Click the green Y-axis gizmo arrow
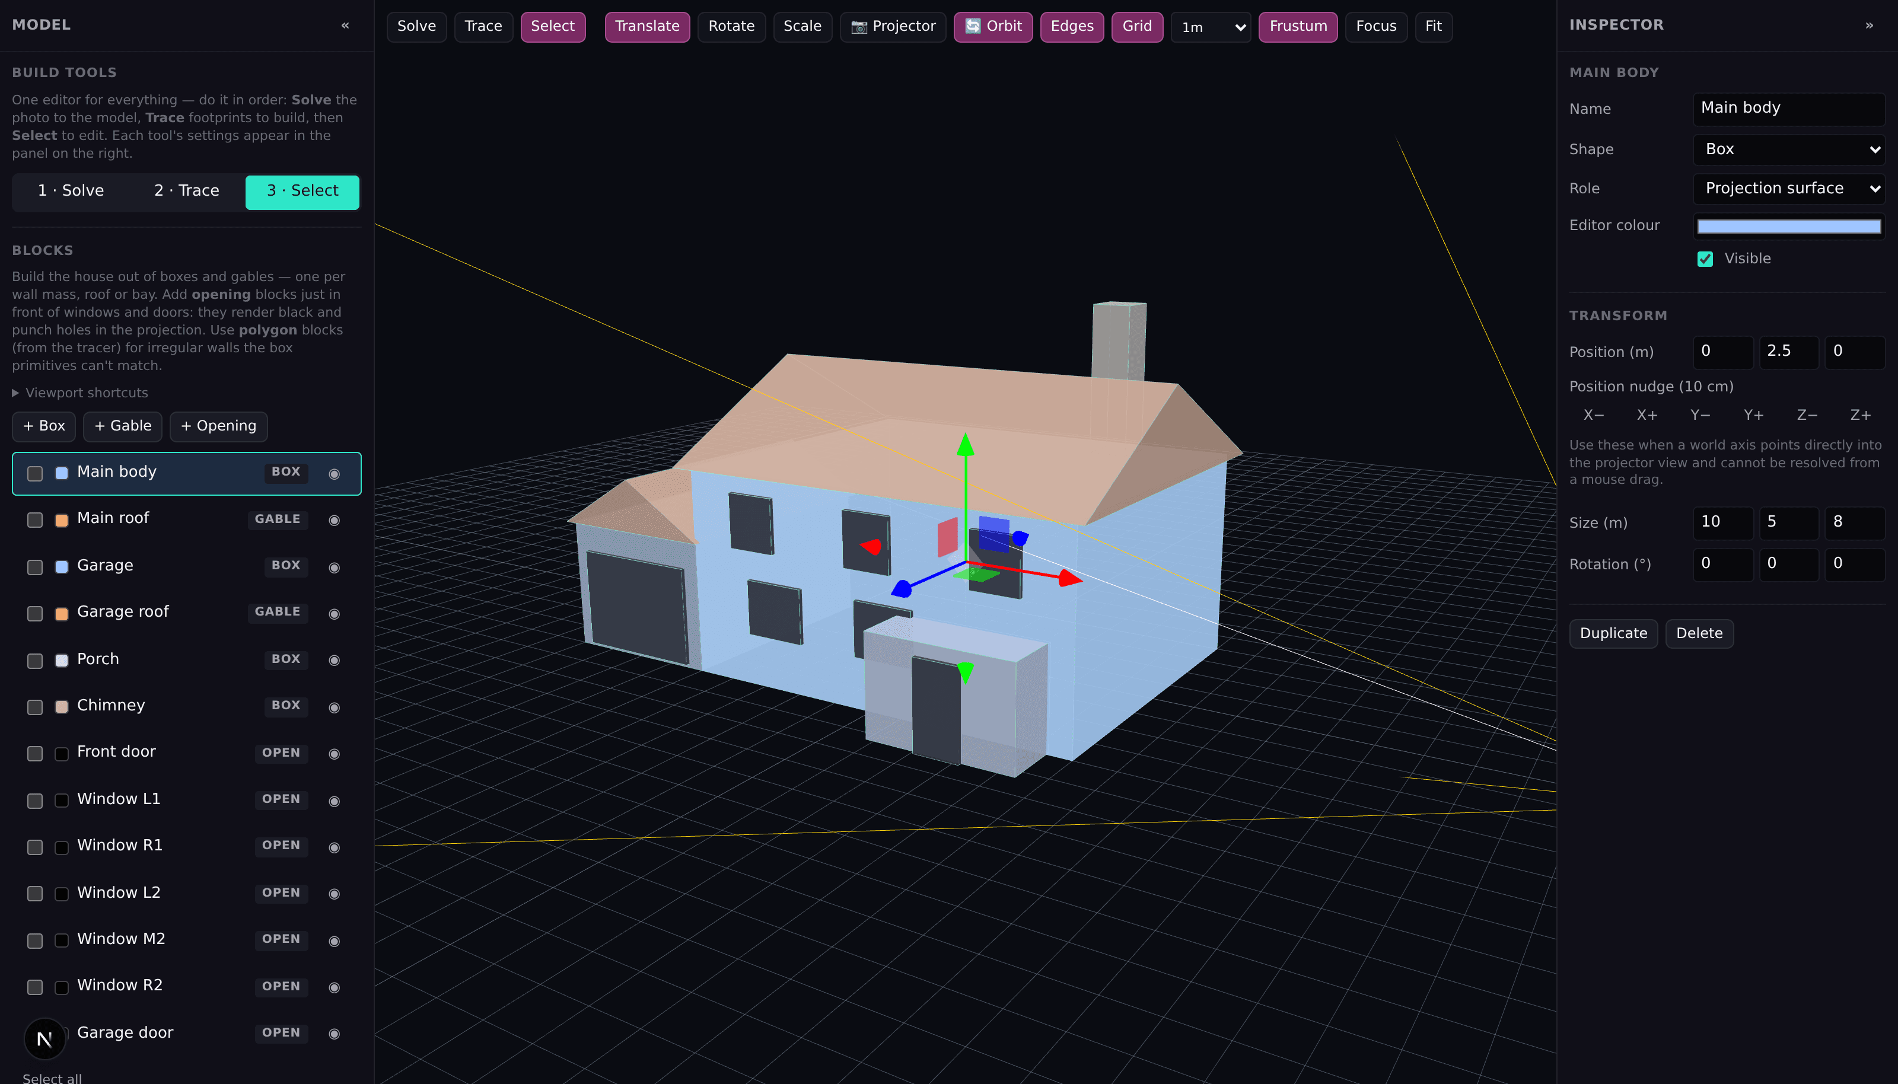 tap(966, 445)
